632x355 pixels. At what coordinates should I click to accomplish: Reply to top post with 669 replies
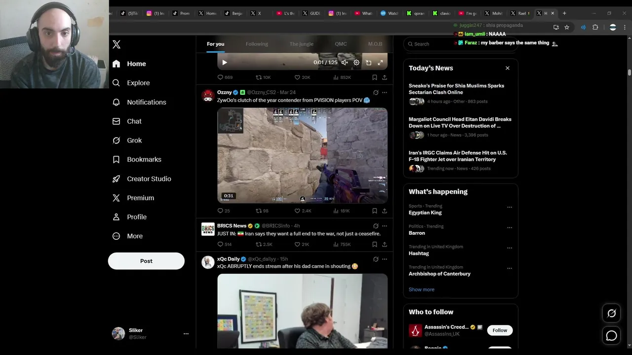225,77
